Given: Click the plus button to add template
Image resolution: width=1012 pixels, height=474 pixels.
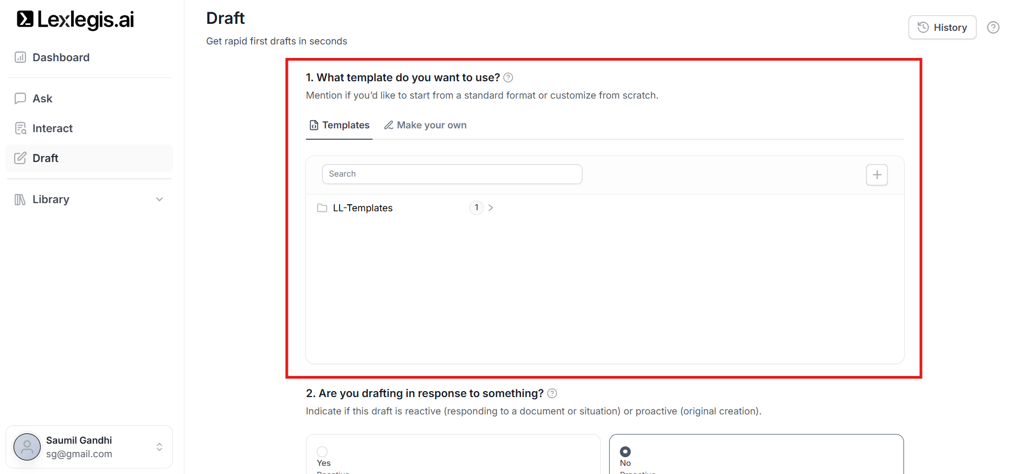Looking at the screenshot, I should coord(876,175).
